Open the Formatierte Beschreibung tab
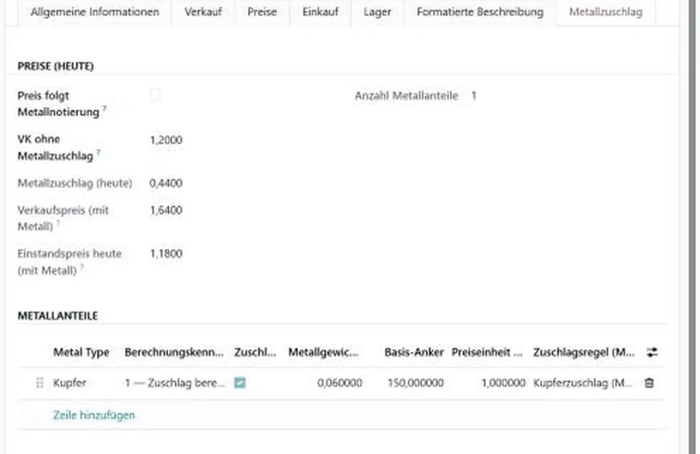The height and width of the screenshot is (454, 700). [480, 12]
